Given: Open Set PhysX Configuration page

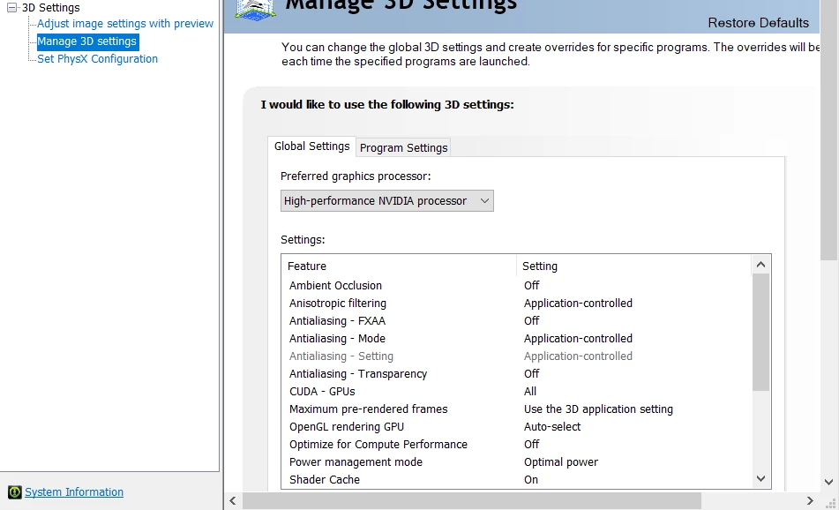Looking at the screenshot, I should pyautogui.click(x=97, y=59).
